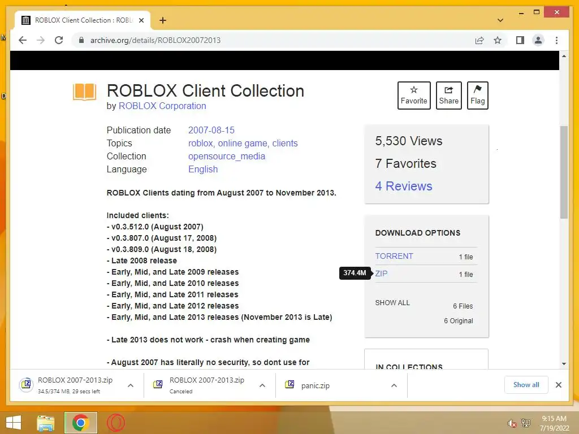579x434 pixels.
Task: Expand options for the downloading ROBLOX zip
Action: coord(131,385)
